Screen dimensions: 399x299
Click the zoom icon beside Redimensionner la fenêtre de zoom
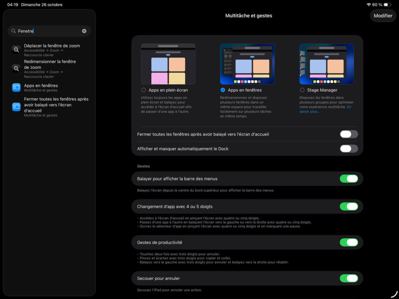(x=16, y=69)
